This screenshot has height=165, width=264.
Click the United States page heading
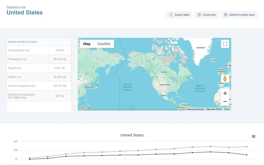coord(24,12)
